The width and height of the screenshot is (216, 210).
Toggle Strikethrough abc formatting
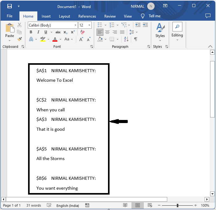click(58, 32)
